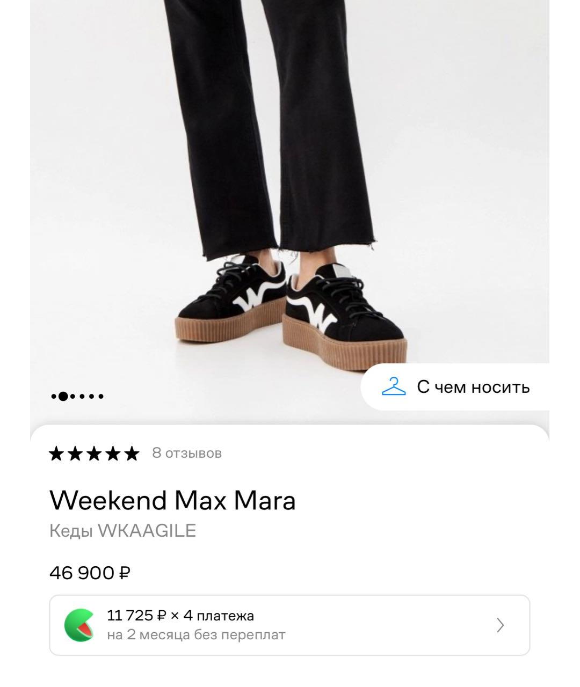Viewport: 580px width, 687px height.
Task: Expand installment details via right chevron
Action: click(500, 624)
